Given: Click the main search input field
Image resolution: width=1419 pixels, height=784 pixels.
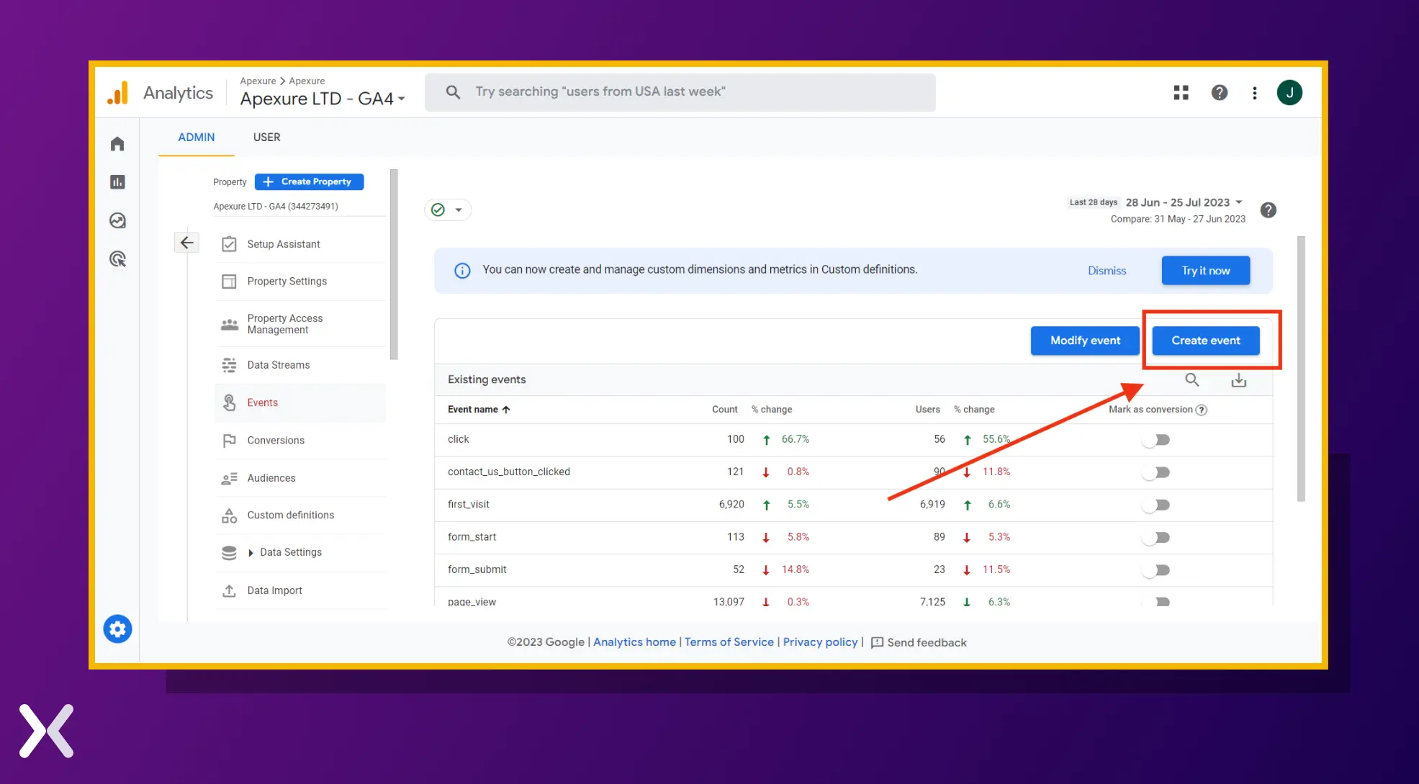Looking at the screenshot, I should click(x=680, y=92).
